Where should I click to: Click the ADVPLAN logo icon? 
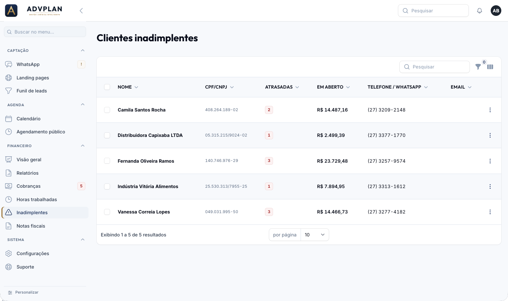click(11, 11)
